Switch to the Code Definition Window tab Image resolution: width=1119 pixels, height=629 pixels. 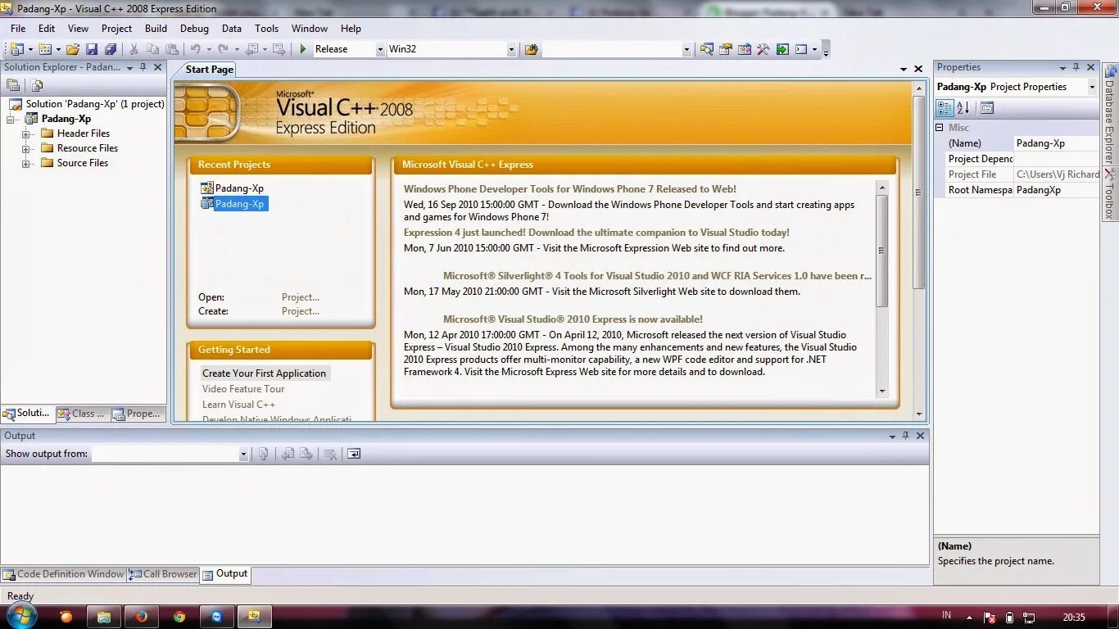[63, 574]
